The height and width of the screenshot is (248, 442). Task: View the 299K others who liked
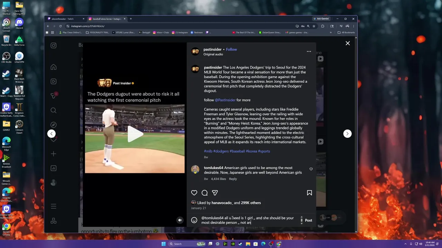pyautogui.click(x=251, y=203)
